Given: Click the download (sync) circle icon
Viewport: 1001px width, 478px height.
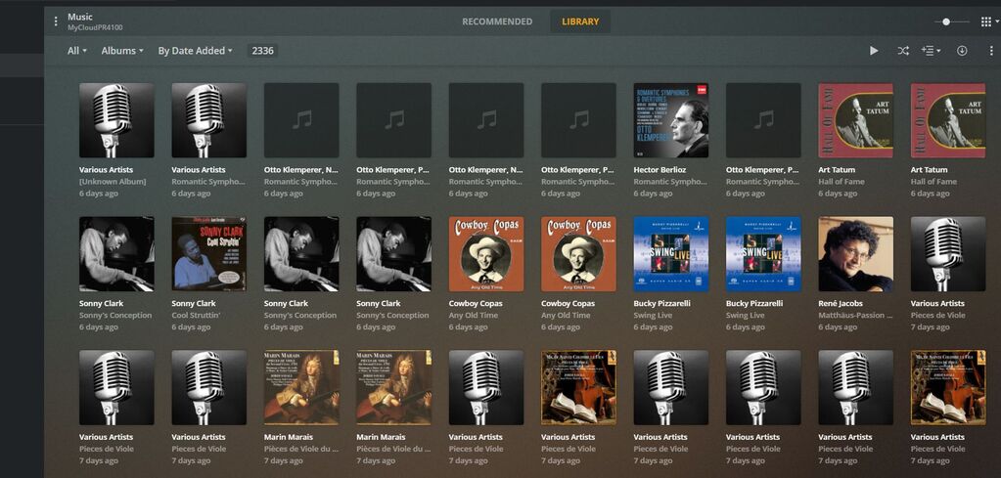Looking at the screenshot, I should 962,51.
